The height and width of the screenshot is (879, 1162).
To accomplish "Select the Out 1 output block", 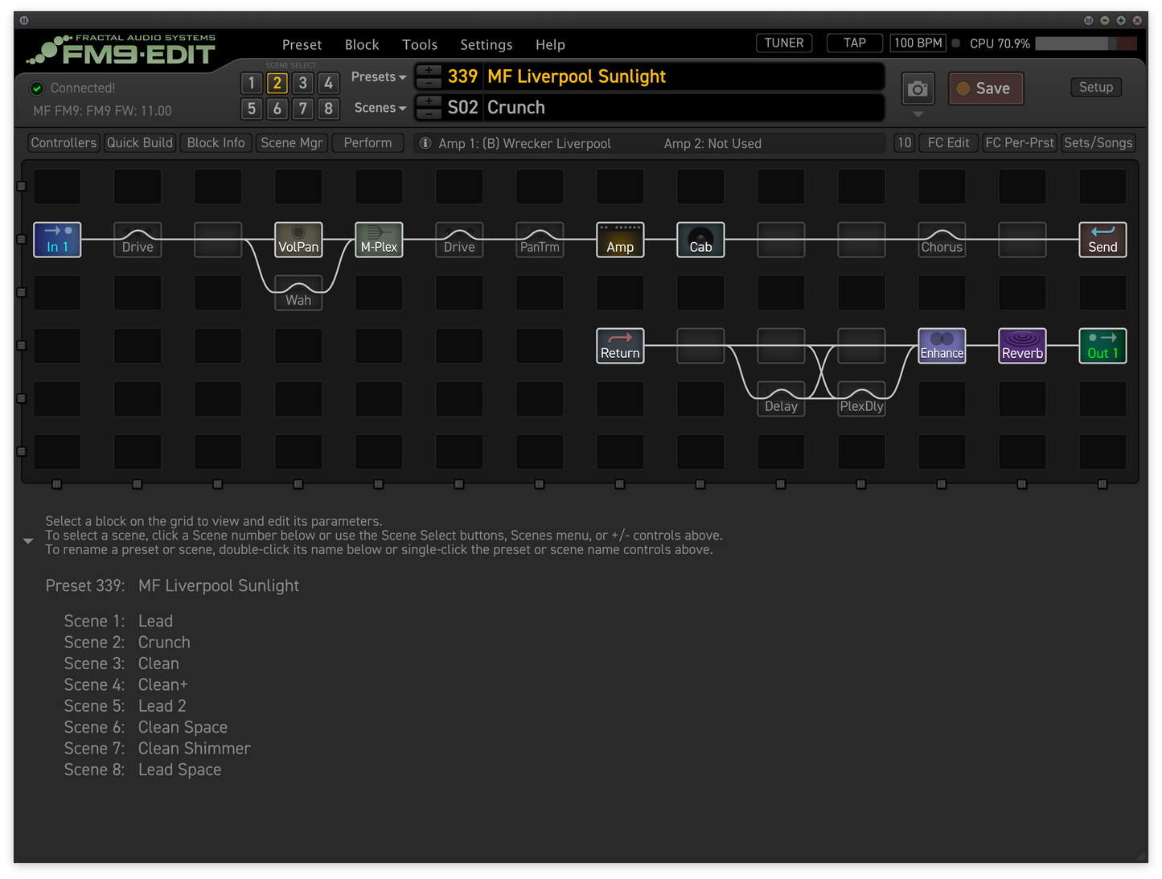I will coord(1102,346).
